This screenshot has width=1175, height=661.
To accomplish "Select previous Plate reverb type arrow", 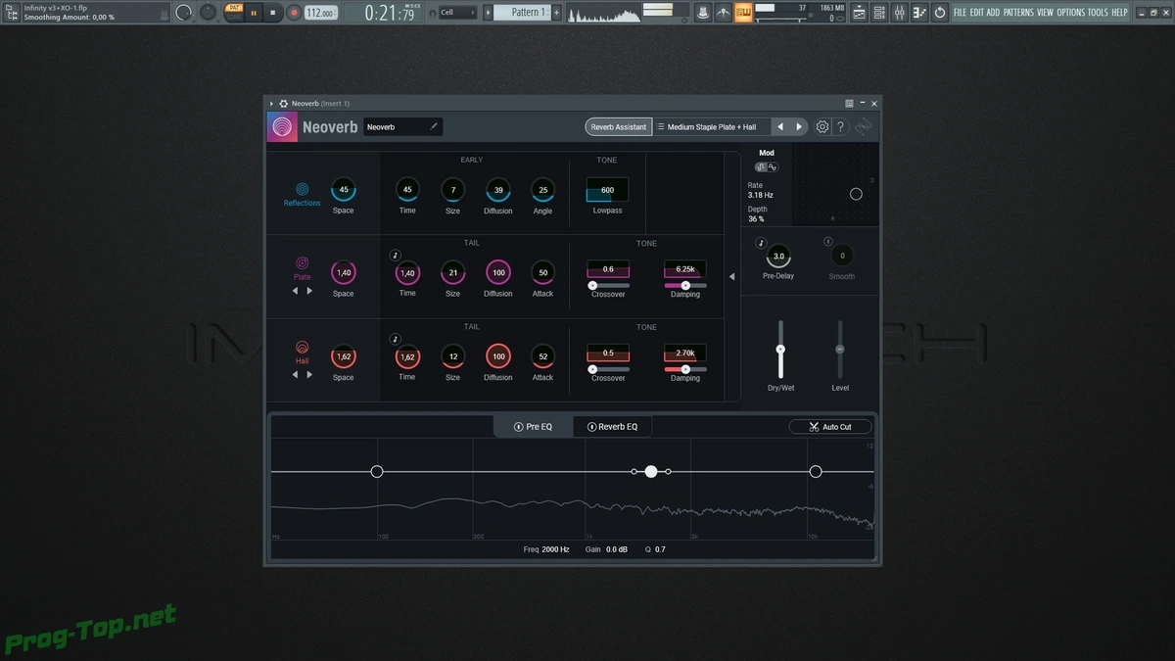I will tap(295, 291).
